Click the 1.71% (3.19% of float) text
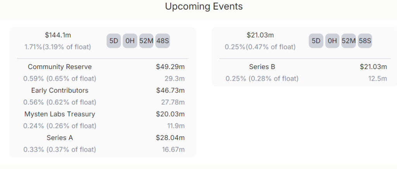 [x=58, y=47]
